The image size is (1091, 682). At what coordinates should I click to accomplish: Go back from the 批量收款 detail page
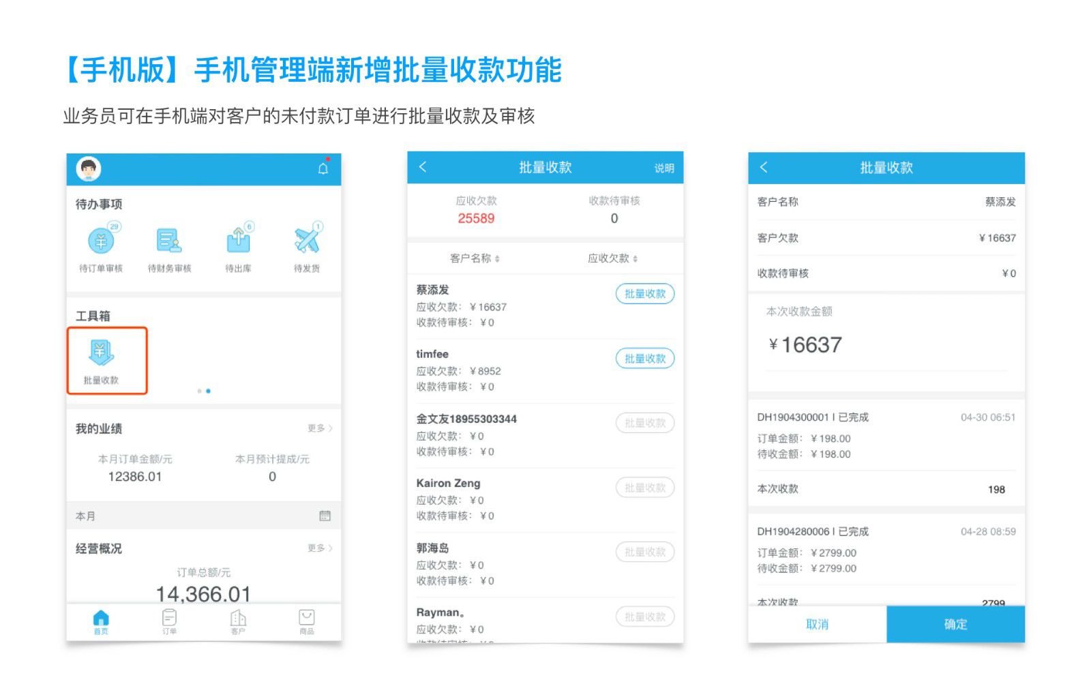764,167
